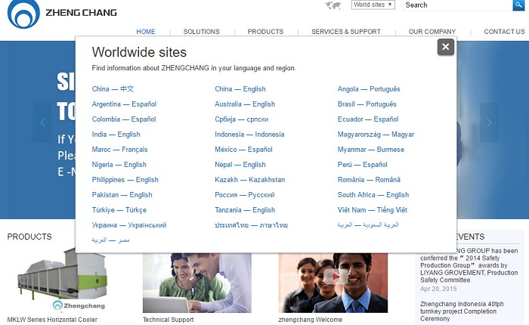Show previous banner slide arrow
This screenshot has width=529, height=325.
[42, 122]
